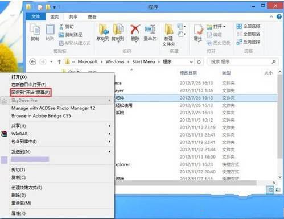Collapse the ribbon with chevron arrow
The image size is (284, 219).
point(271,16)
